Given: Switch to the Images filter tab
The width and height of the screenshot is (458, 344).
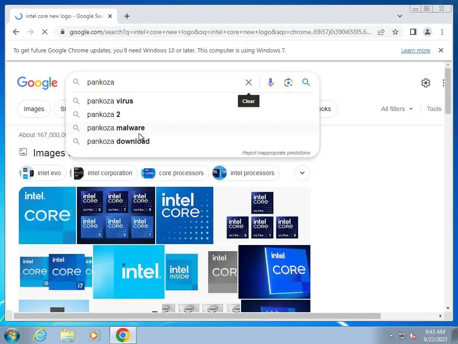Looking at the screenshot, I should (34, 109).
